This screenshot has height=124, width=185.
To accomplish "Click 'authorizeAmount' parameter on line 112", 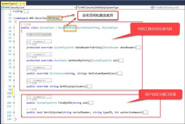I will pyautogui.click(x=131, y=112).
